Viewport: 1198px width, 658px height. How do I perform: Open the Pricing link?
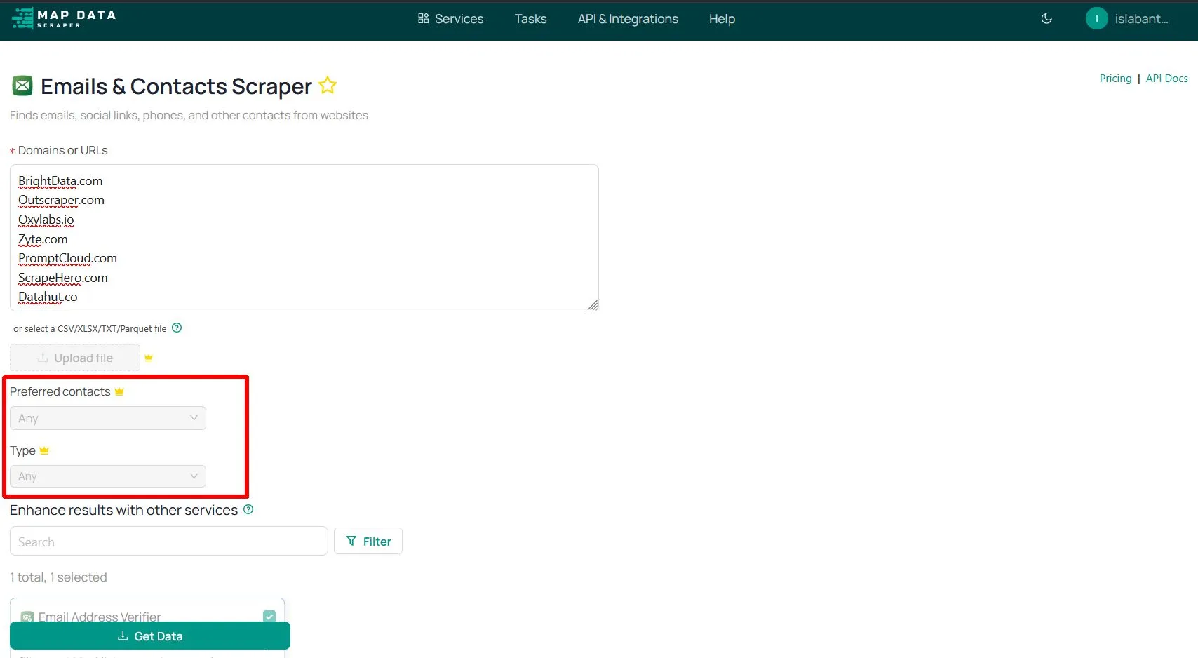[x=1115, y=79]
